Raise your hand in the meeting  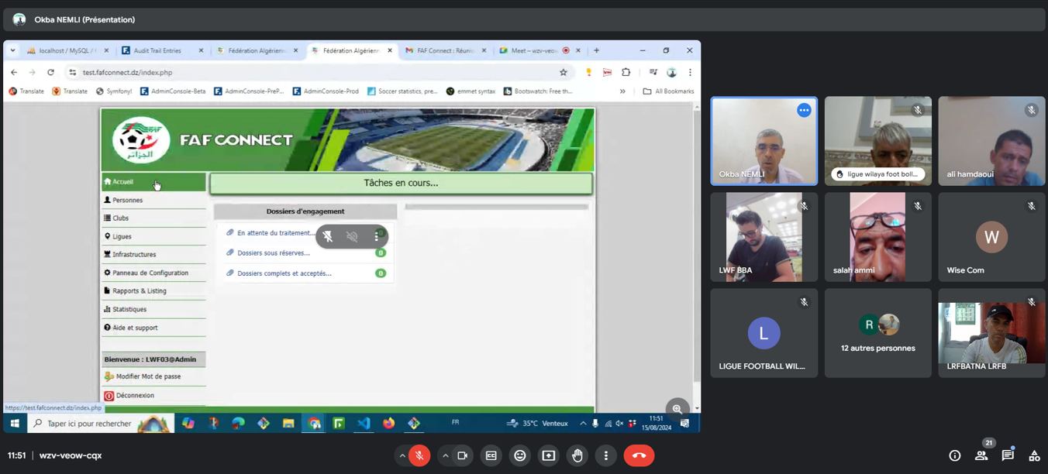(x=577, y=456)
